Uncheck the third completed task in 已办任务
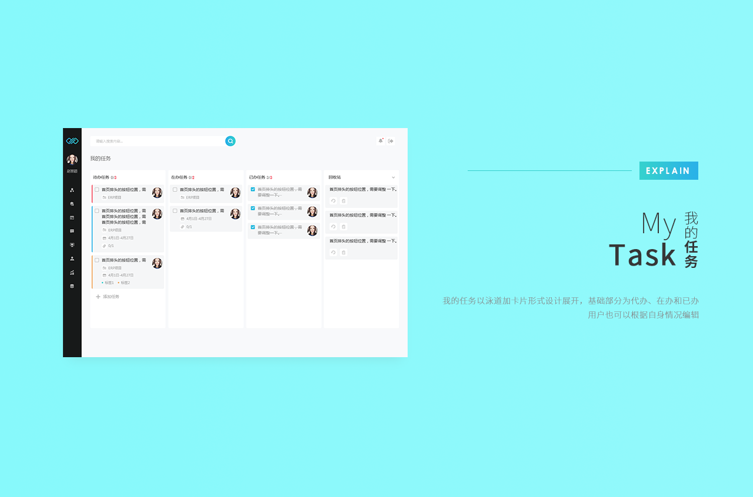Image resolution: width=753 pixels, height=497 pixels. (x=253, y=227)
